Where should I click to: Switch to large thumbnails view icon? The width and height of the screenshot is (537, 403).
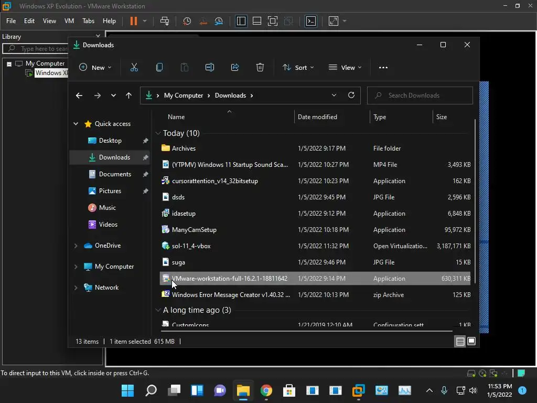pos(471,341)
